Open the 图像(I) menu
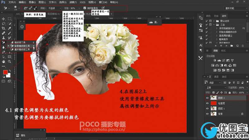This screenshot has width=249, height=140. pos(32,2)
